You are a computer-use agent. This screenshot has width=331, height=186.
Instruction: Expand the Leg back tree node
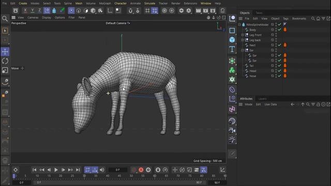click(243, 40)
